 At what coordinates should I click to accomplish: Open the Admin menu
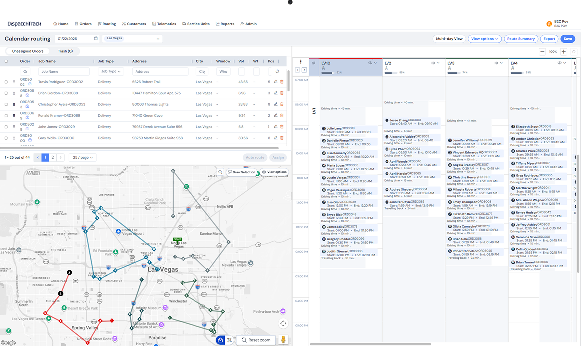(x=249, y=24)
